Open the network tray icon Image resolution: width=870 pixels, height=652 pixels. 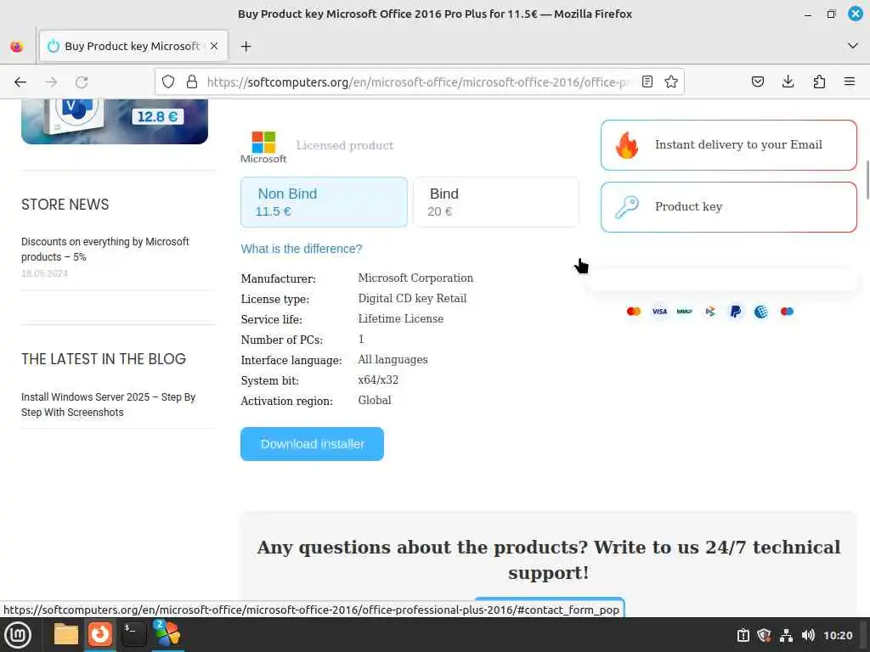[786, 635]
